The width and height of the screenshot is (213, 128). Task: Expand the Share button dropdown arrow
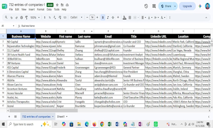175,6
